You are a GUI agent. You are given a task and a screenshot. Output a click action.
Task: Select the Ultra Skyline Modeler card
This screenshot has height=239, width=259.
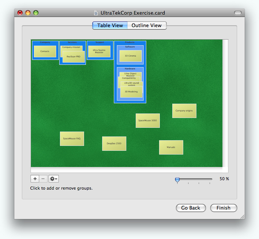(99, 51)
